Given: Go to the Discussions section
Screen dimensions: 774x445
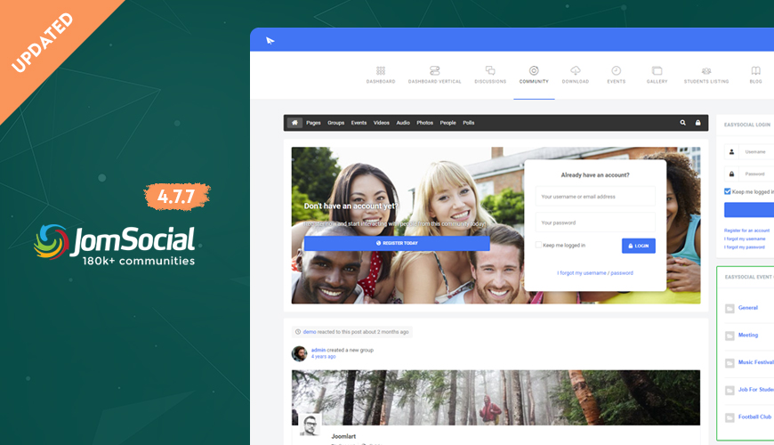Looking at the screenshot, I should (490, 75).
